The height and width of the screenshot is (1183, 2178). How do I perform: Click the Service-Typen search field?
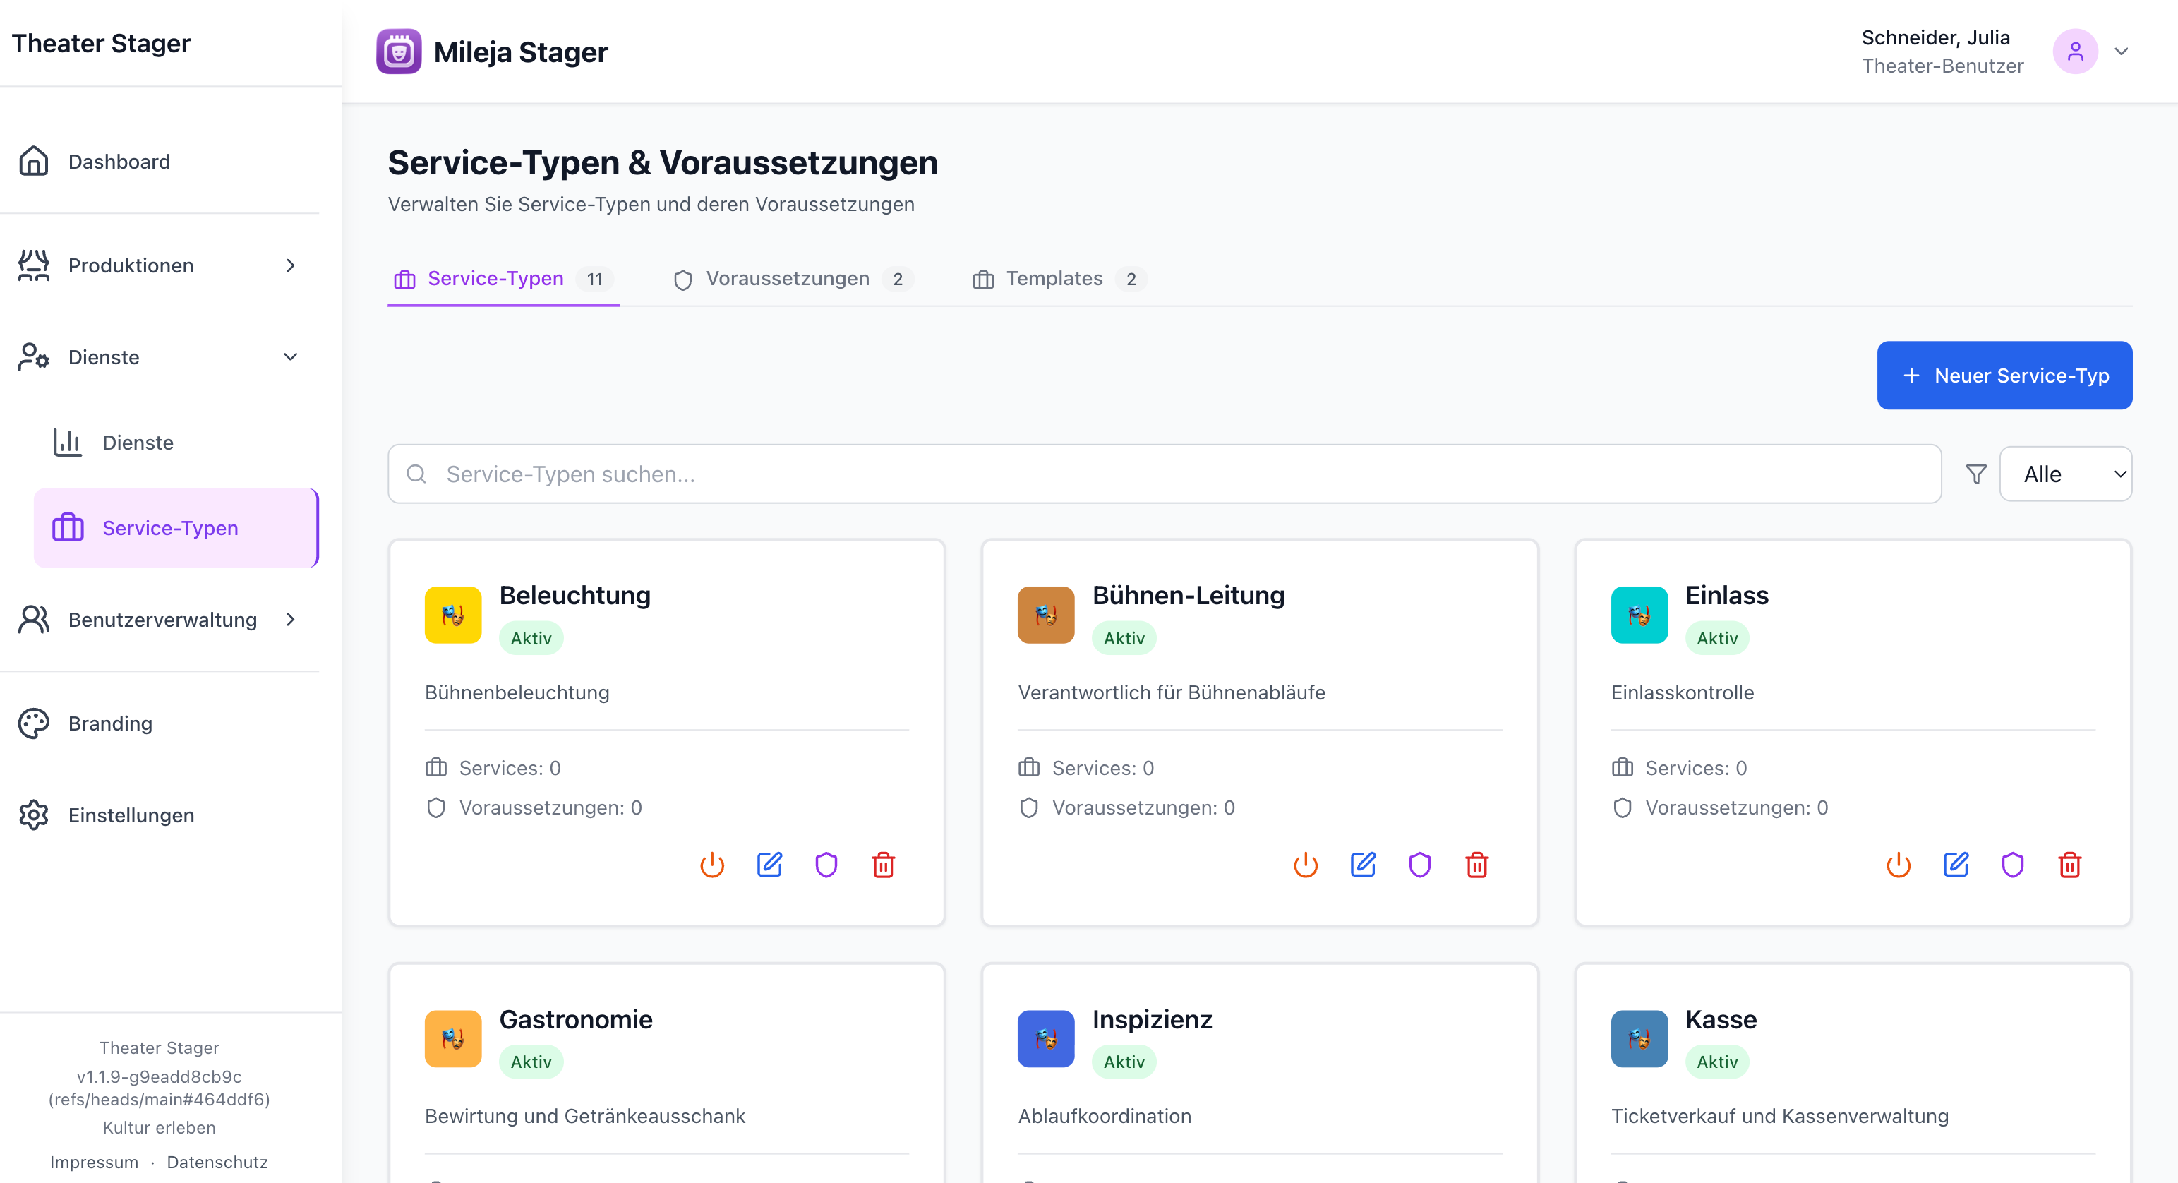(1163, 474)
